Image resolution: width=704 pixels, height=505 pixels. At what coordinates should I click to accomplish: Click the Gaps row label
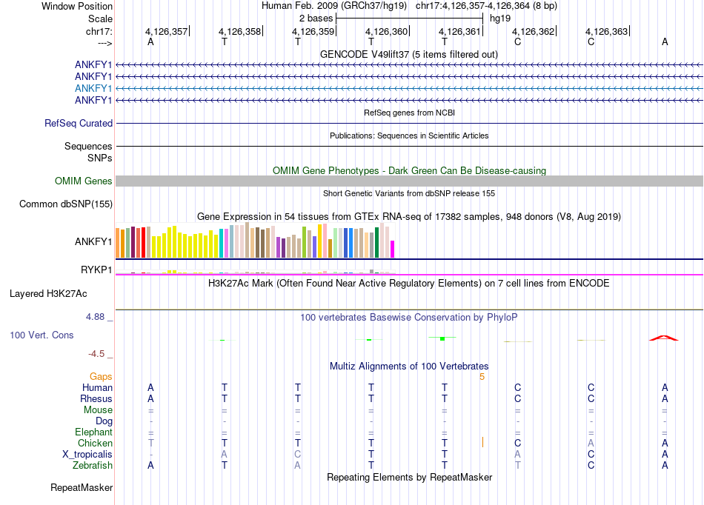101,377
